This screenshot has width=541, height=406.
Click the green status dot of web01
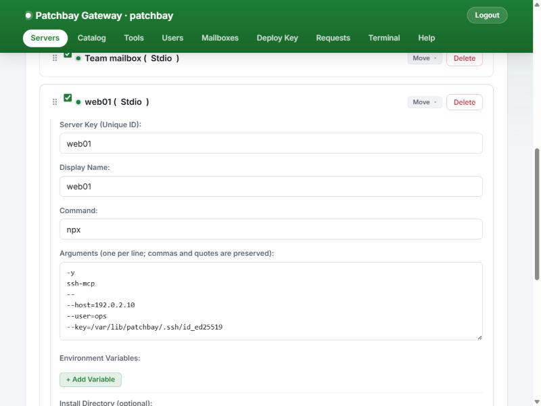(x=78, y=102)
